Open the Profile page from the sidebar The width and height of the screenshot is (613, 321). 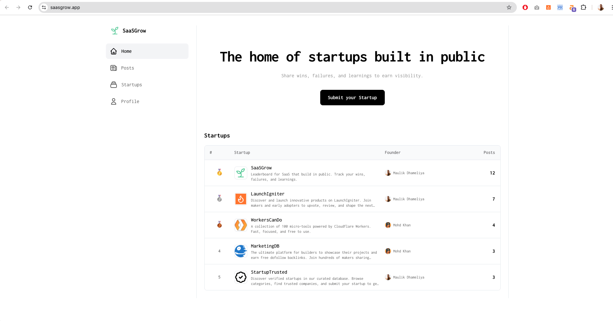(x=130, y=101)
